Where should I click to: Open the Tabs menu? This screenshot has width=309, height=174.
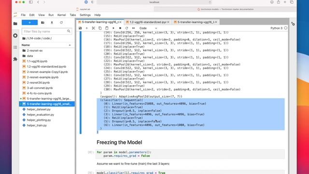click(73, 15)
